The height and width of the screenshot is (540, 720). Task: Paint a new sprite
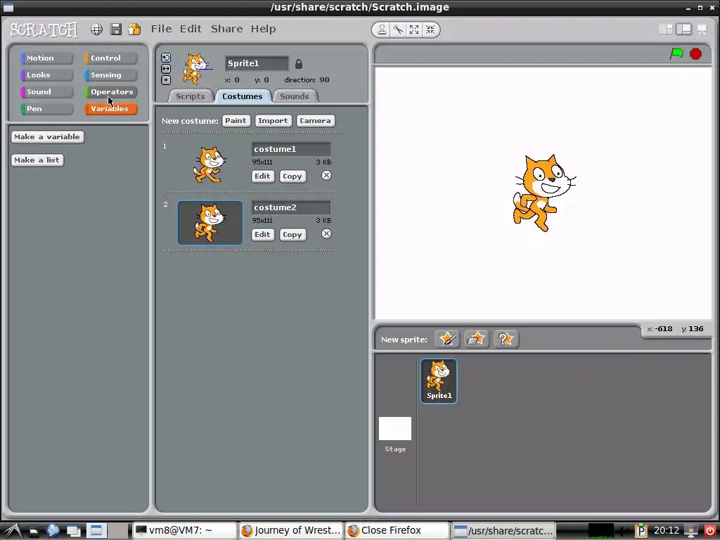pyautogui.click(x=447, y=340)
